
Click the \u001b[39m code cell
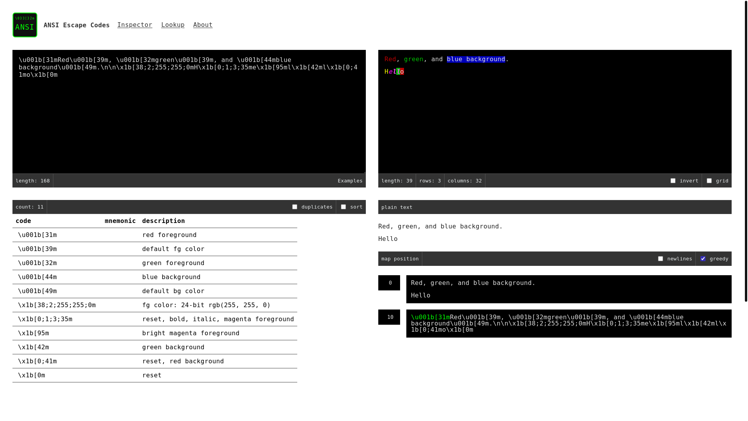tap(37, 249)
